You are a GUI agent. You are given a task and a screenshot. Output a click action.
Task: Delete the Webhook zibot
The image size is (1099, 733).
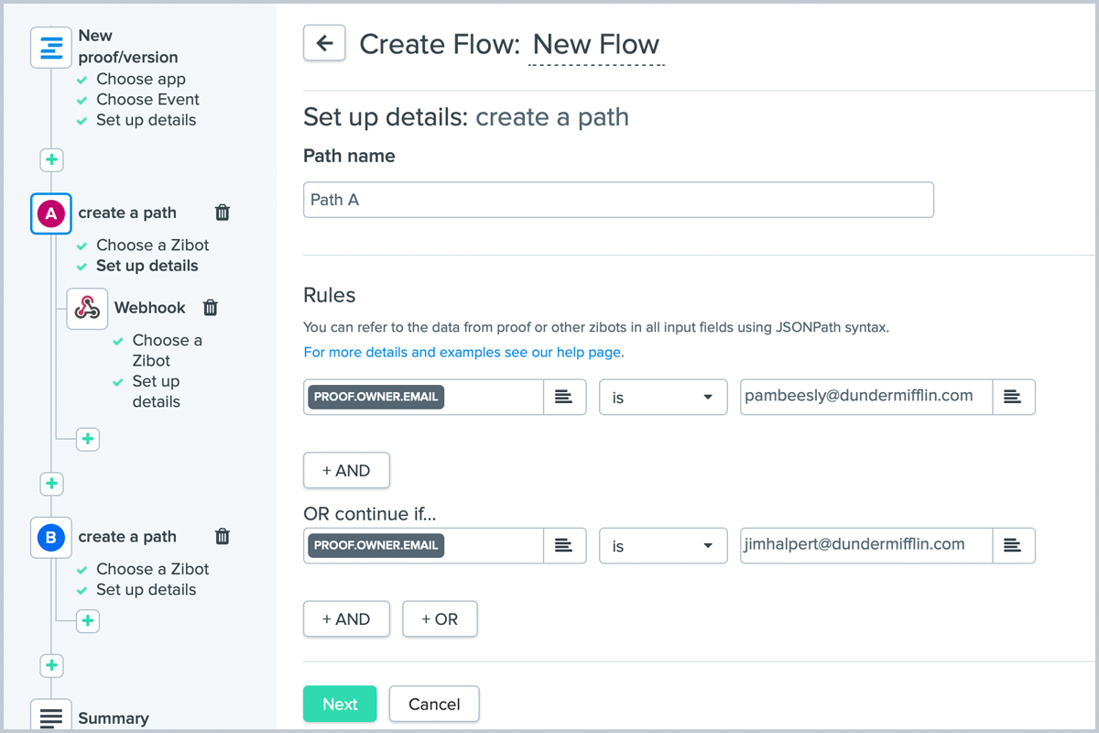[x=211, y=308]
